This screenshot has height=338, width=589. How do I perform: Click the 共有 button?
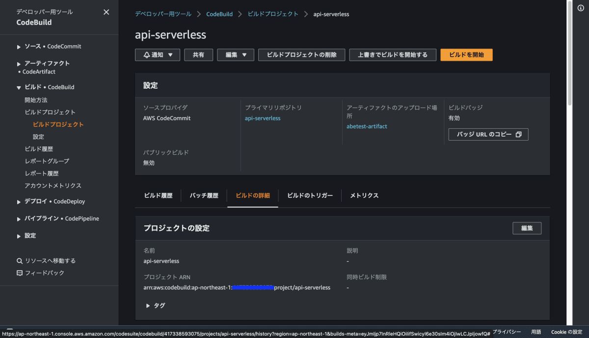[x=199, y=55]
